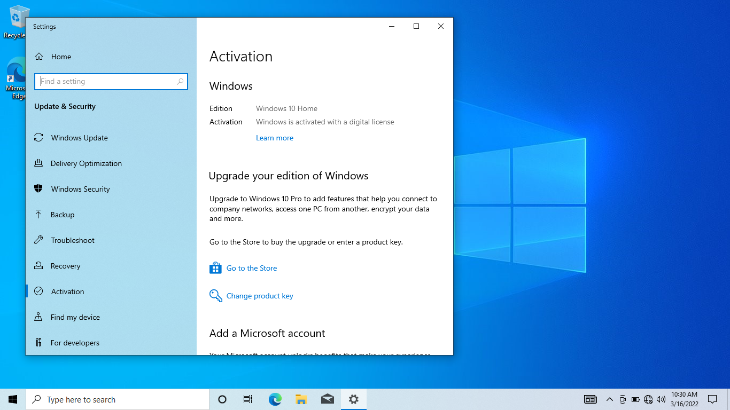Show hidden system tray icons
Image resolution: width=730 pixels, height=410 pixels.
pos(609,399)
